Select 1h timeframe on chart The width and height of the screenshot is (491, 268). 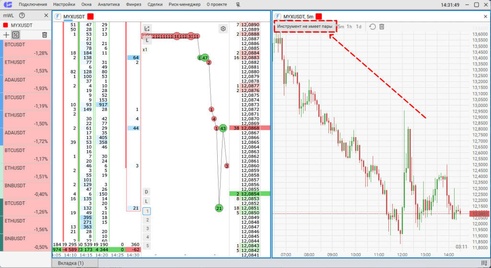tap(350, 27)
